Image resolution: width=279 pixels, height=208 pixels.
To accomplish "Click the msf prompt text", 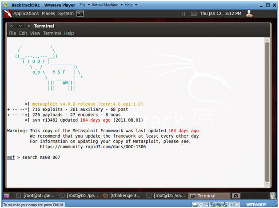I will click(x=11, y=158).
